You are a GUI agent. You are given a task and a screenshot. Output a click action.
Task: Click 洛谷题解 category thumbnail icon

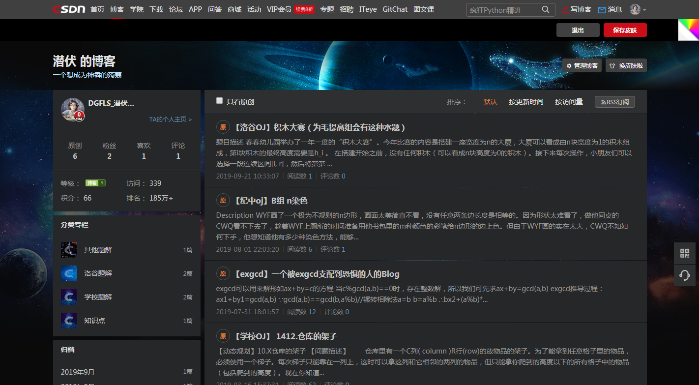point(68,273)
